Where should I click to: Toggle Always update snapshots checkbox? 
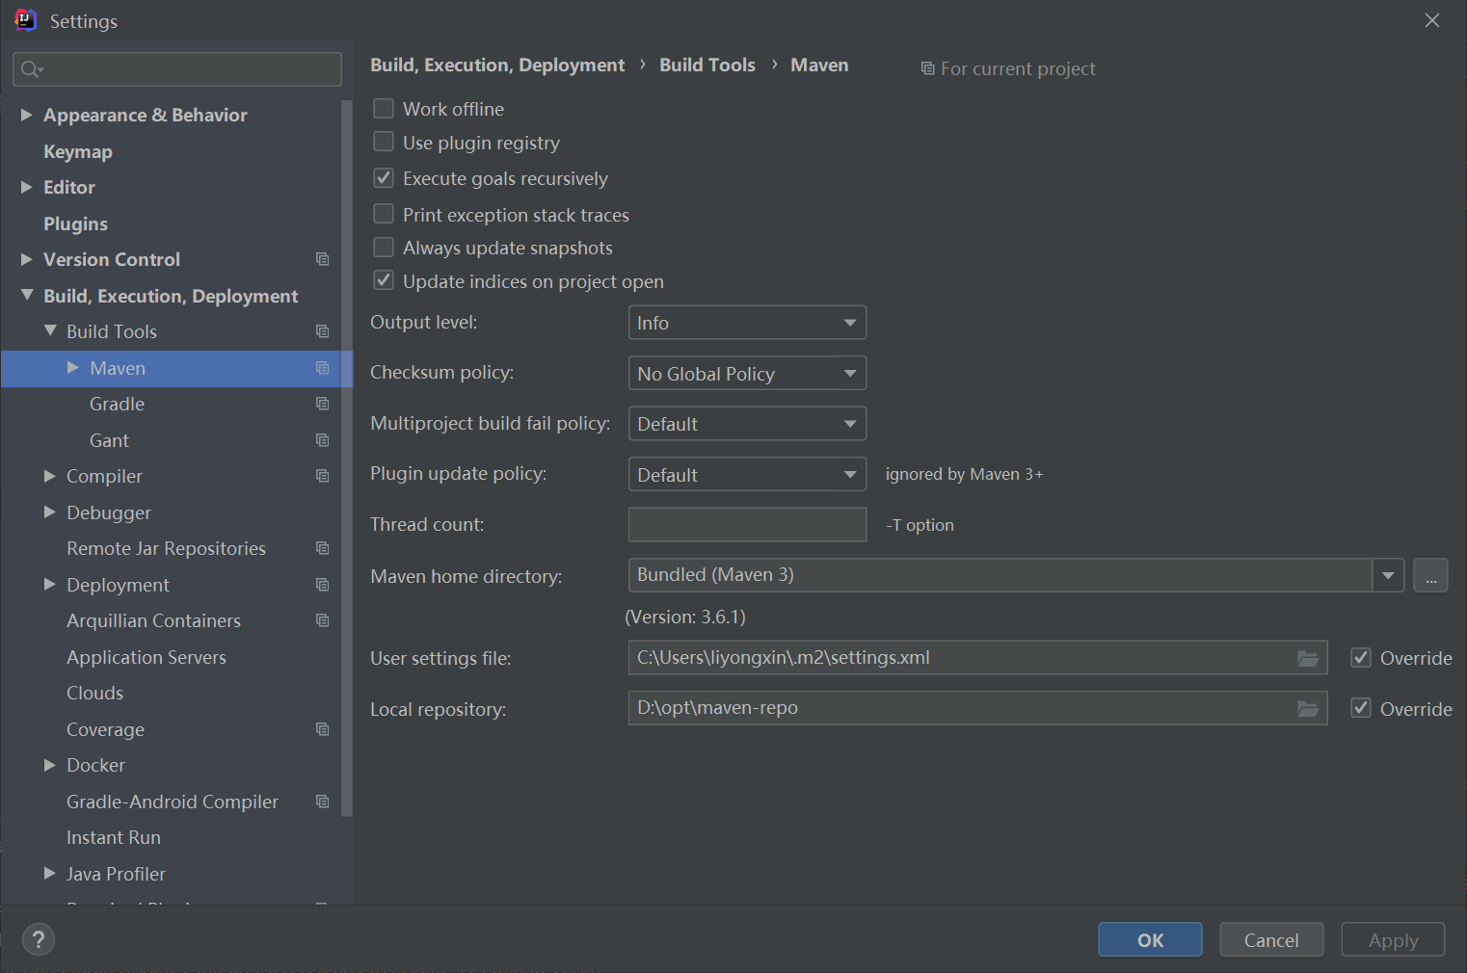[x=384, y=248]
